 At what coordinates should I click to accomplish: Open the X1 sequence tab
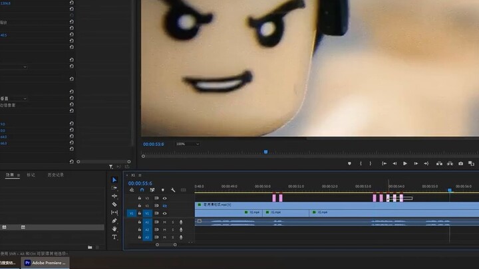click(x=133, y=175)
